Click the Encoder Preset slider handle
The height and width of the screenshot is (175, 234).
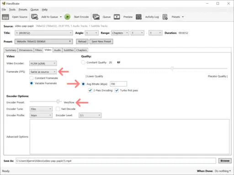coord(58,102)
